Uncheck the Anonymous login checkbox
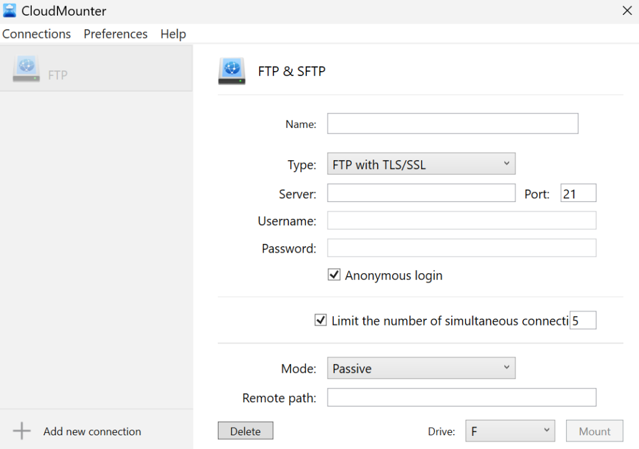The height and width of the screenshot is (449, 639). (334, 274)
